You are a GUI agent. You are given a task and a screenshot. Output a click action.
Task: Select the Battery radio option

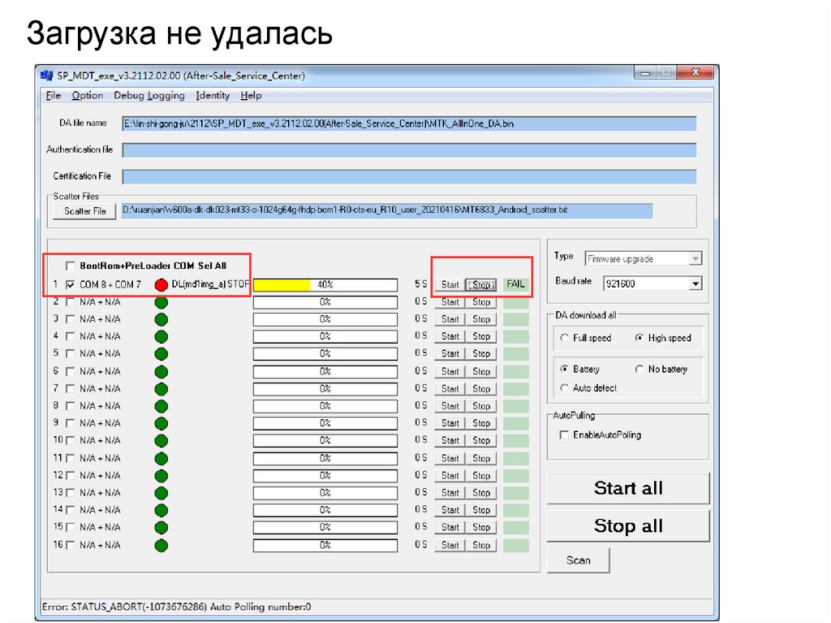[x=565, y=369]
